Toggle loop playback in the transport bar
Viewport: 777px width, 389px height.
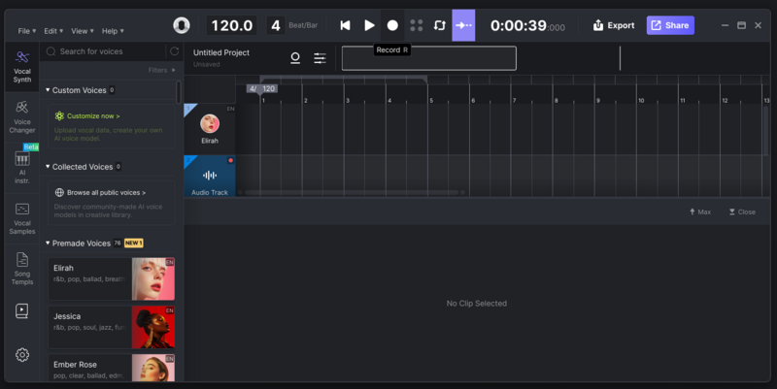tap(440, 25)
